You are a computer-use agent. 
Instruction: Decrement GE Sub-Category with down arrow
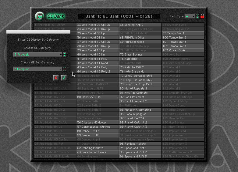[65, 70]
